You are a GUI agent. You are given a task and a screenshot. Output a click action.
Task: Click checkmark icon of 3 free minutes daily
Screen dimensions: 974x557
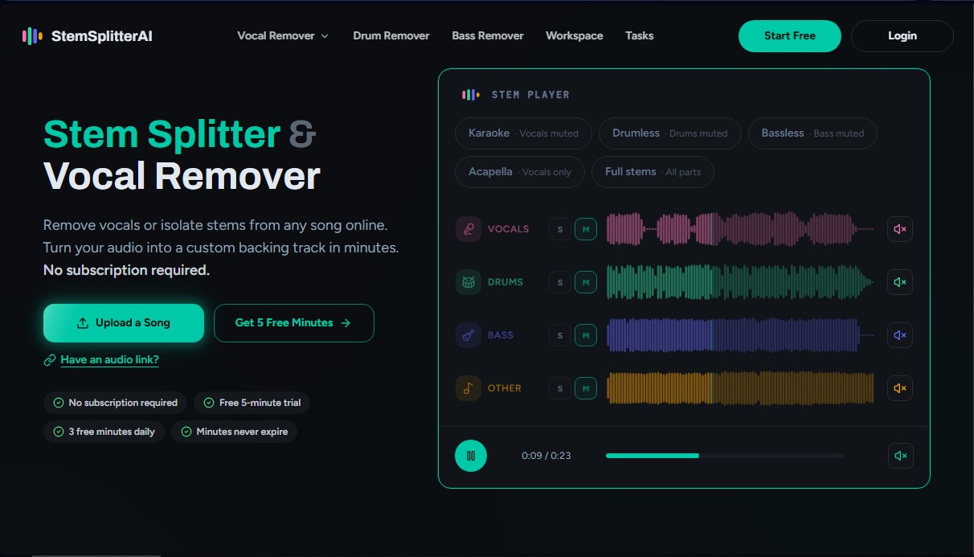pyautogui.click(x=59, y=432)
